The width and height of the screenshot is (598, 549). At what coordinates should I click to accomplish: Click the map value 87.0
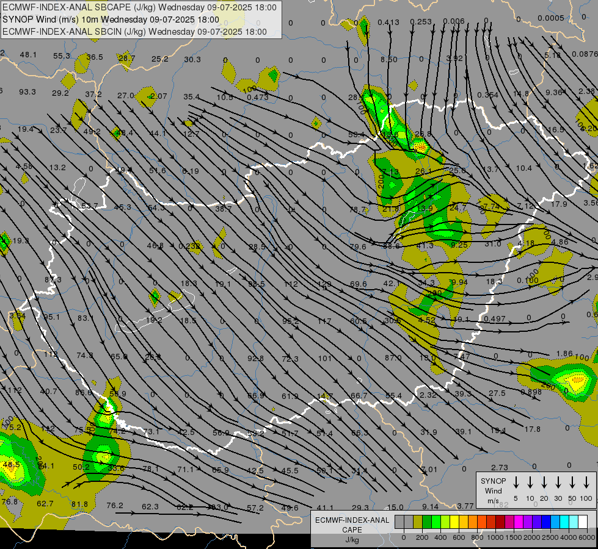(x=393, y=357)
